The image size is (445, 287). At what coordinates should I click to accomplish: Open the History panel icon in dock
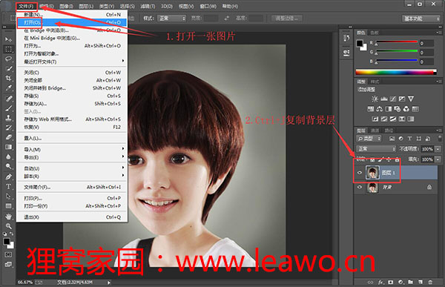346,38
